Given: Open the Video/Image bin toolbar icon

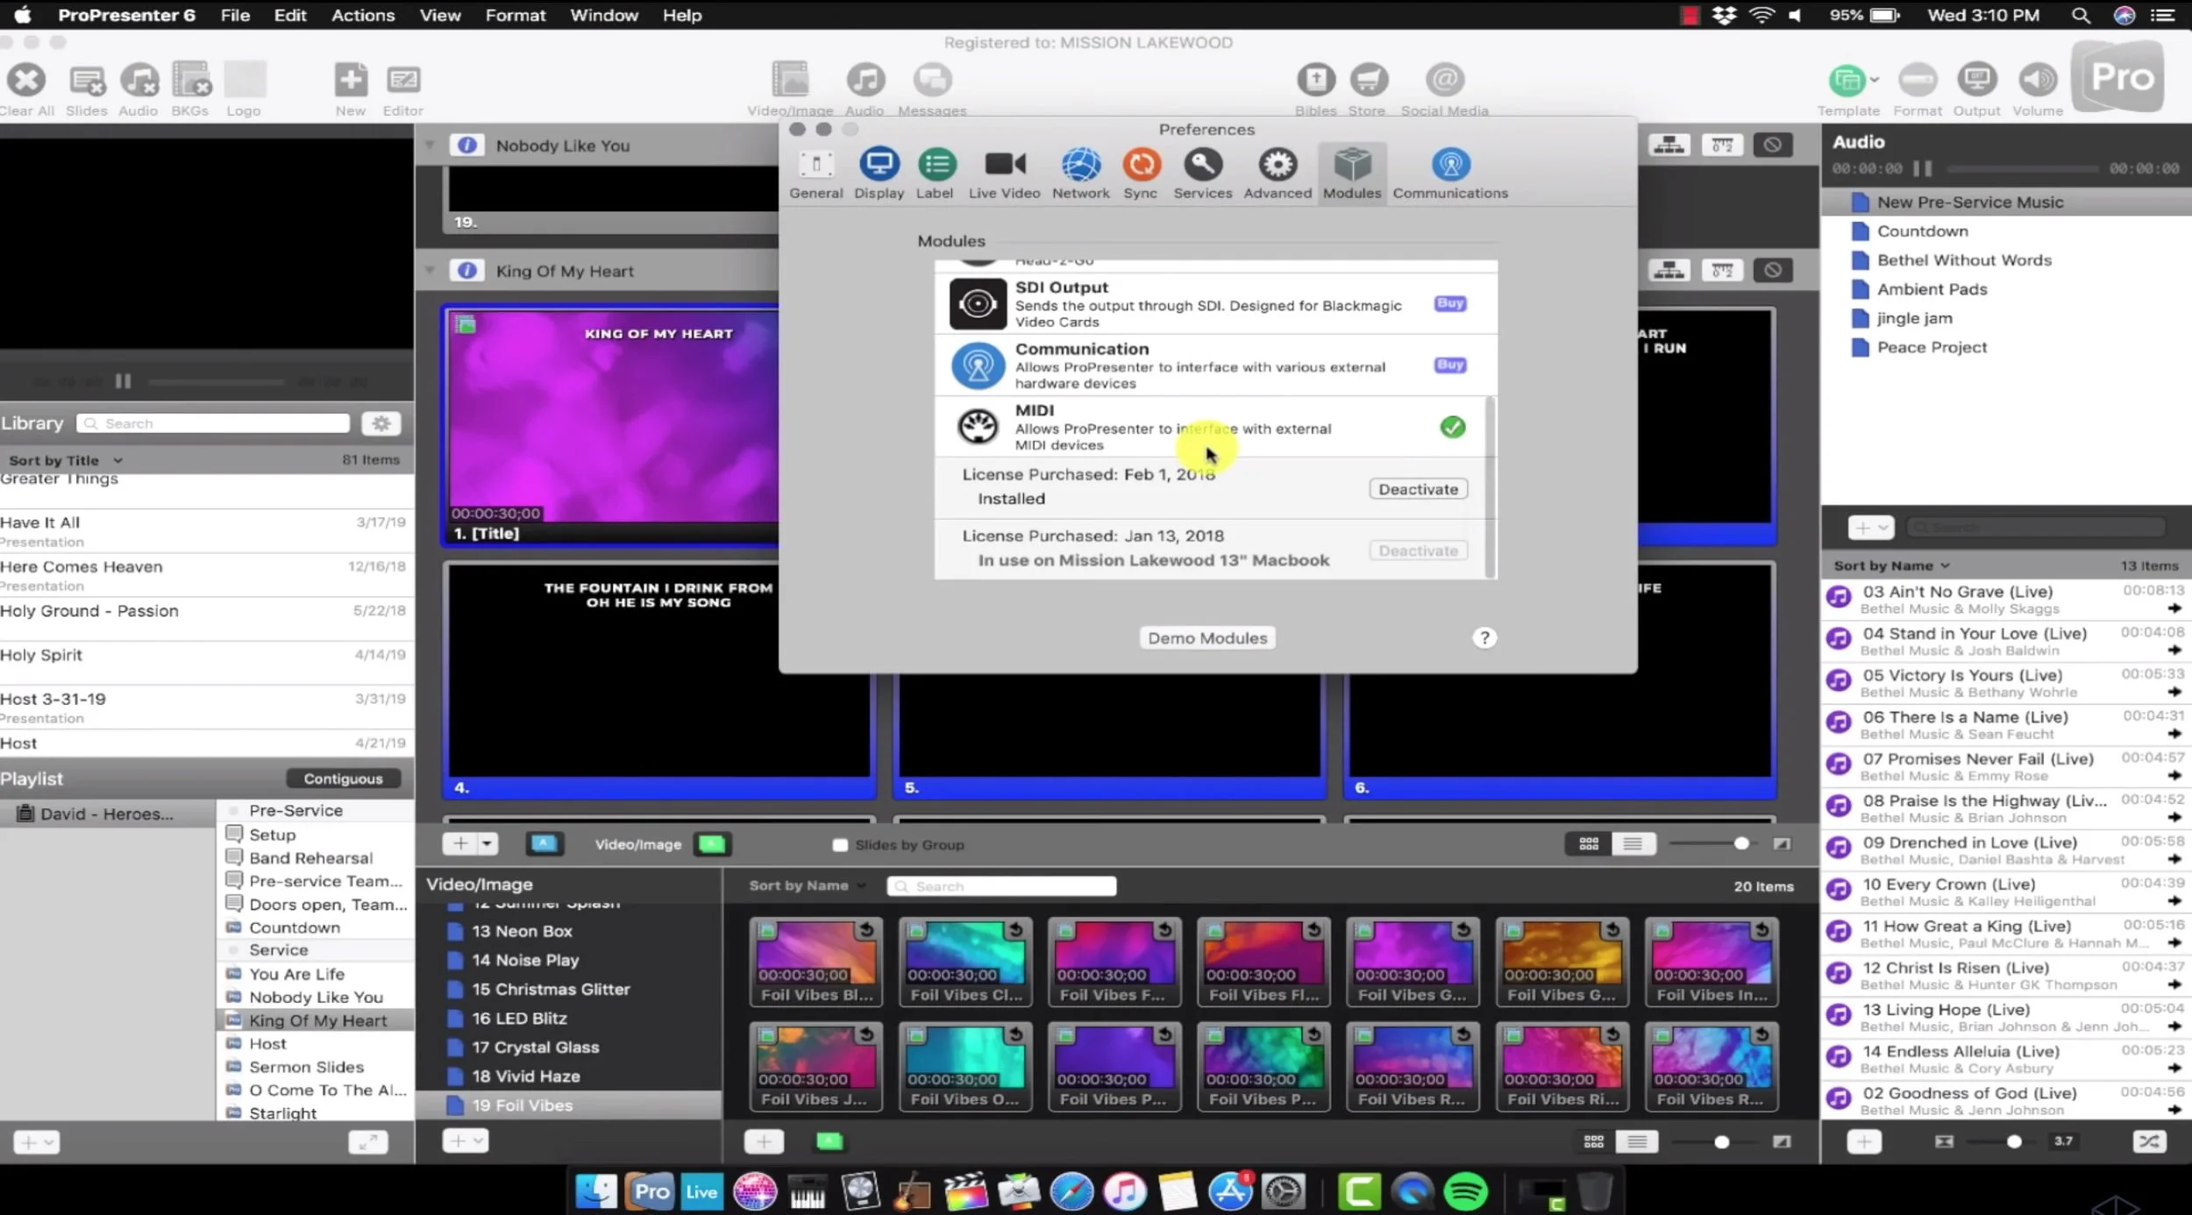Looking at the screenshot, I should 790,81.
